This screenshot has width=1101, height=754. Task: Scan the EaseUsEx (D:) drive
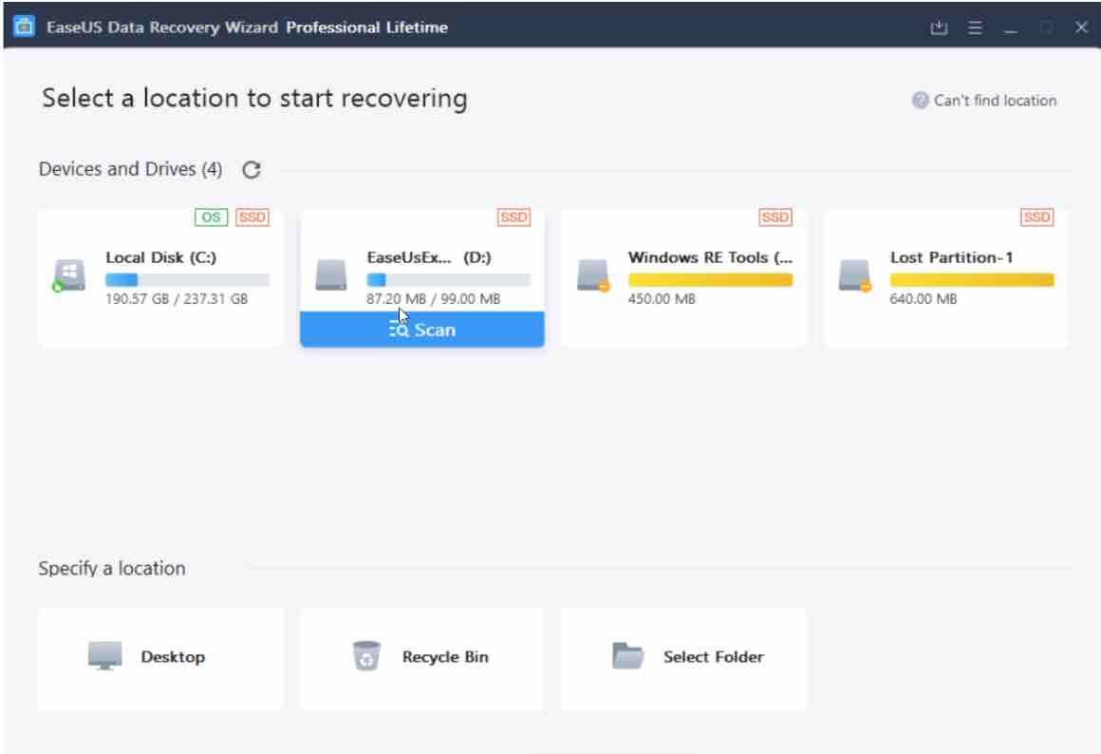pos(422,330)
